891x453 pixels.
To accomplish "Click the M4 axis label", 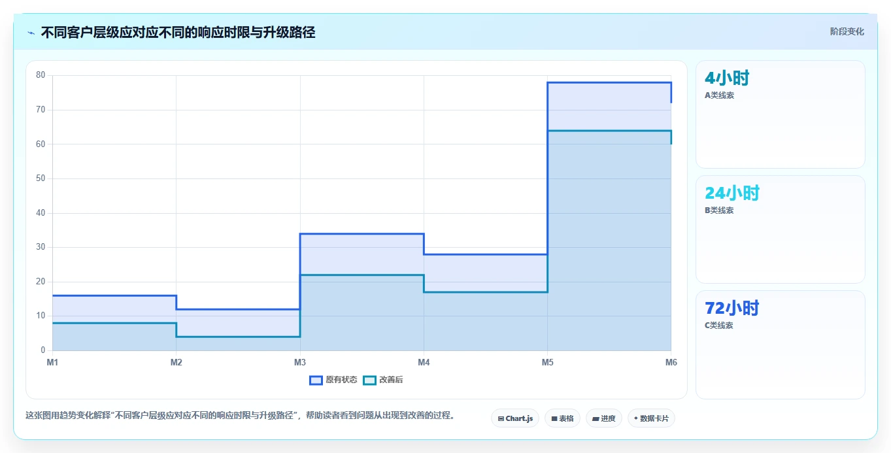I will point(424,362).
